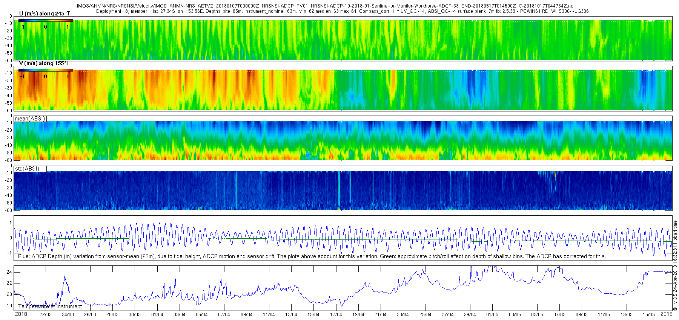Select the IMOS NetCDF file path title line
679x320 pixels.
pos(325,6)
